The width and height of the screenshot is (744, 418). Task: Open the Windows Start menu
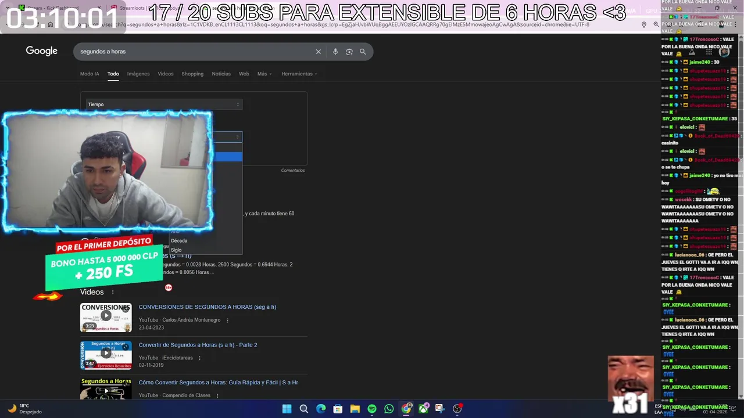click(287, 409)
